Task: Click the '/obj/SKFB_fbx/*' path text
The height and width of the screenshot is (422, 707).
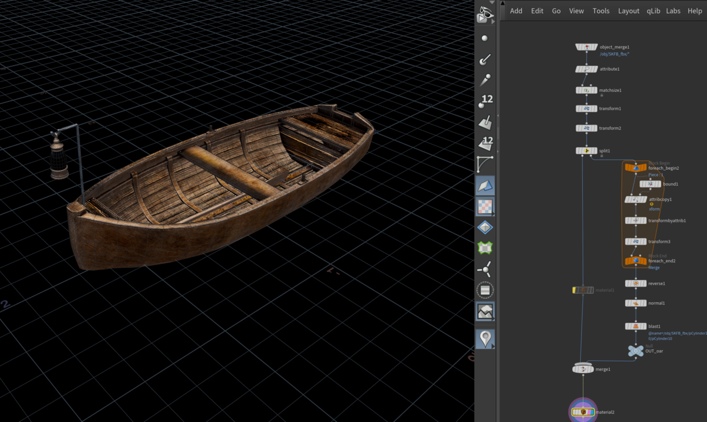Action: click(x=615, y=54)
